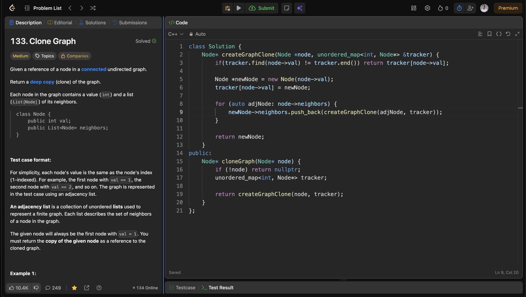Image resolution: width=526 pixels, height=297 pixels.
Task: Click 'Test case format:' heading
Action: [31, 160]
